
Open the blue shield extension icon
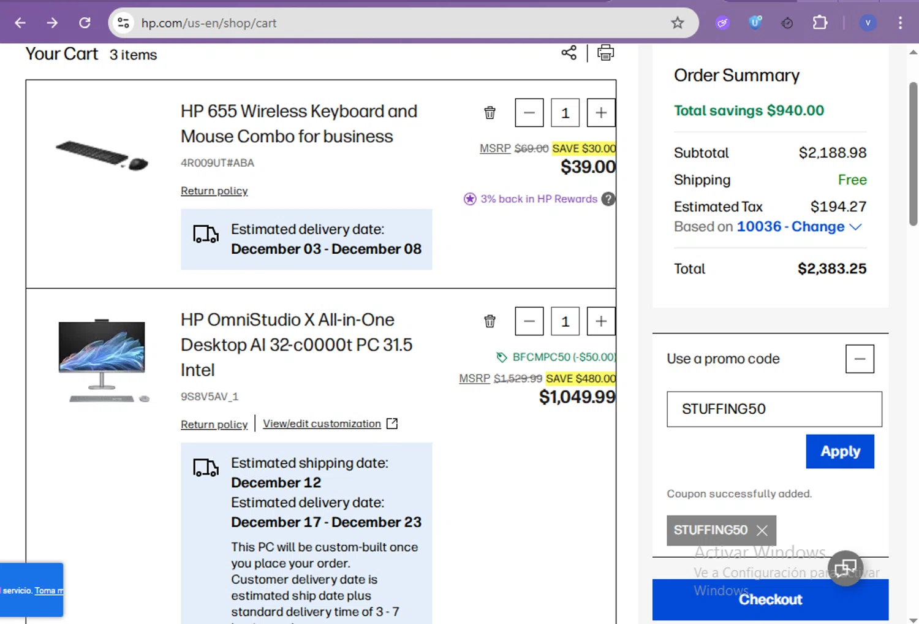[x=755, y=23]
